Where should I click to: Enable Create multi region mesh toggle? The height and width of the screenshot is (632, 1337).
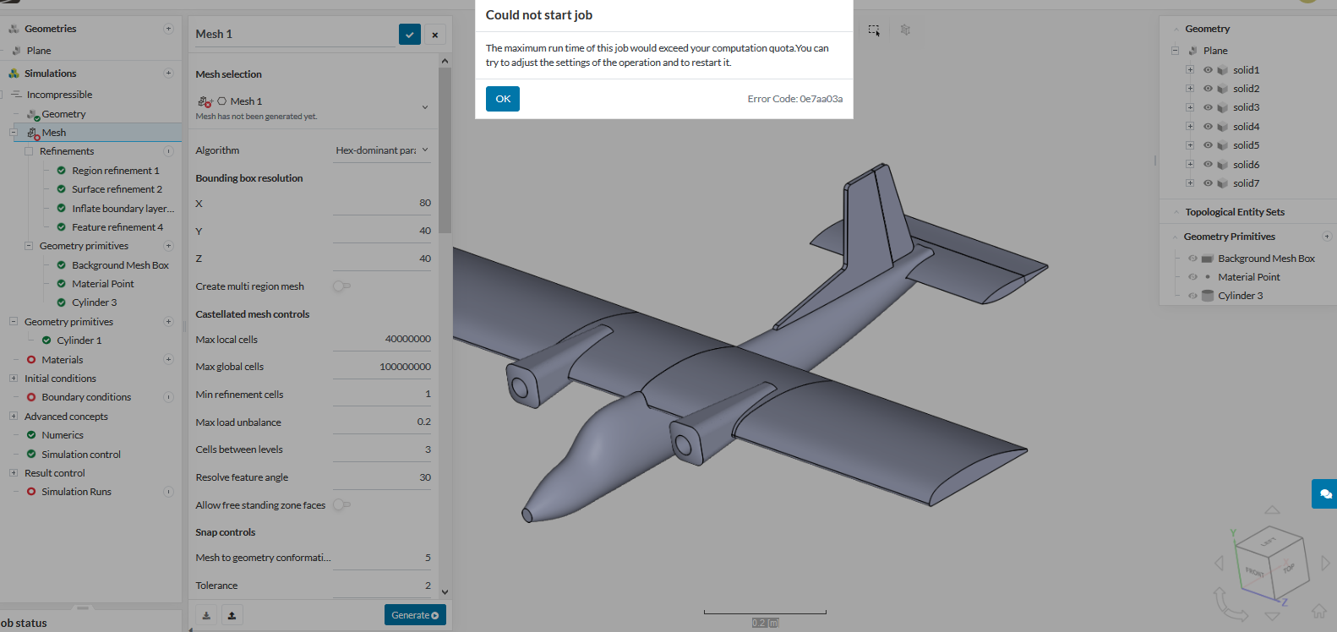click(341, 286)
